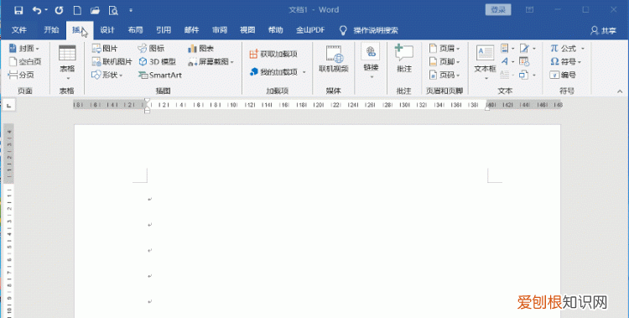Viewport: 629px width, 318px height.
Task: Undo the last action
Action: (x=37, y=10)
